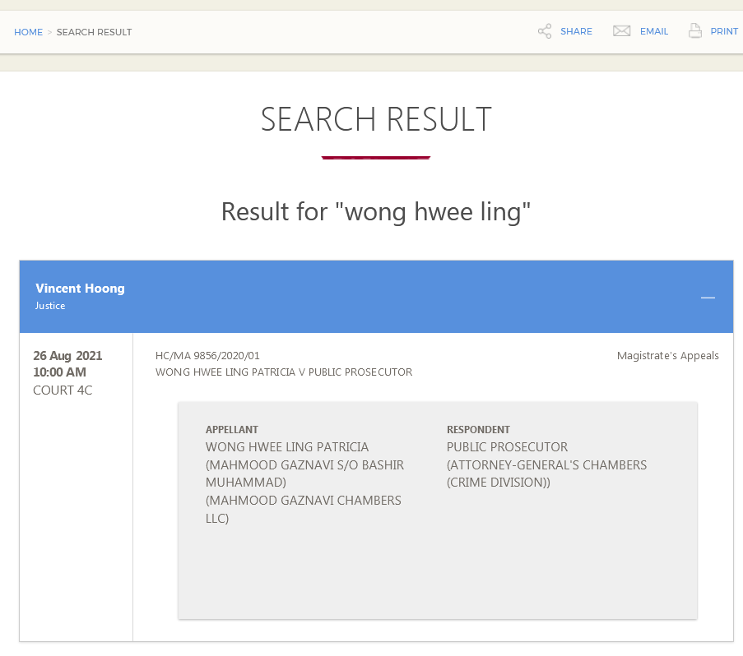Click the SHARE text link
The width and height of the screenshot is (743, 656).
tap(576, 31)
